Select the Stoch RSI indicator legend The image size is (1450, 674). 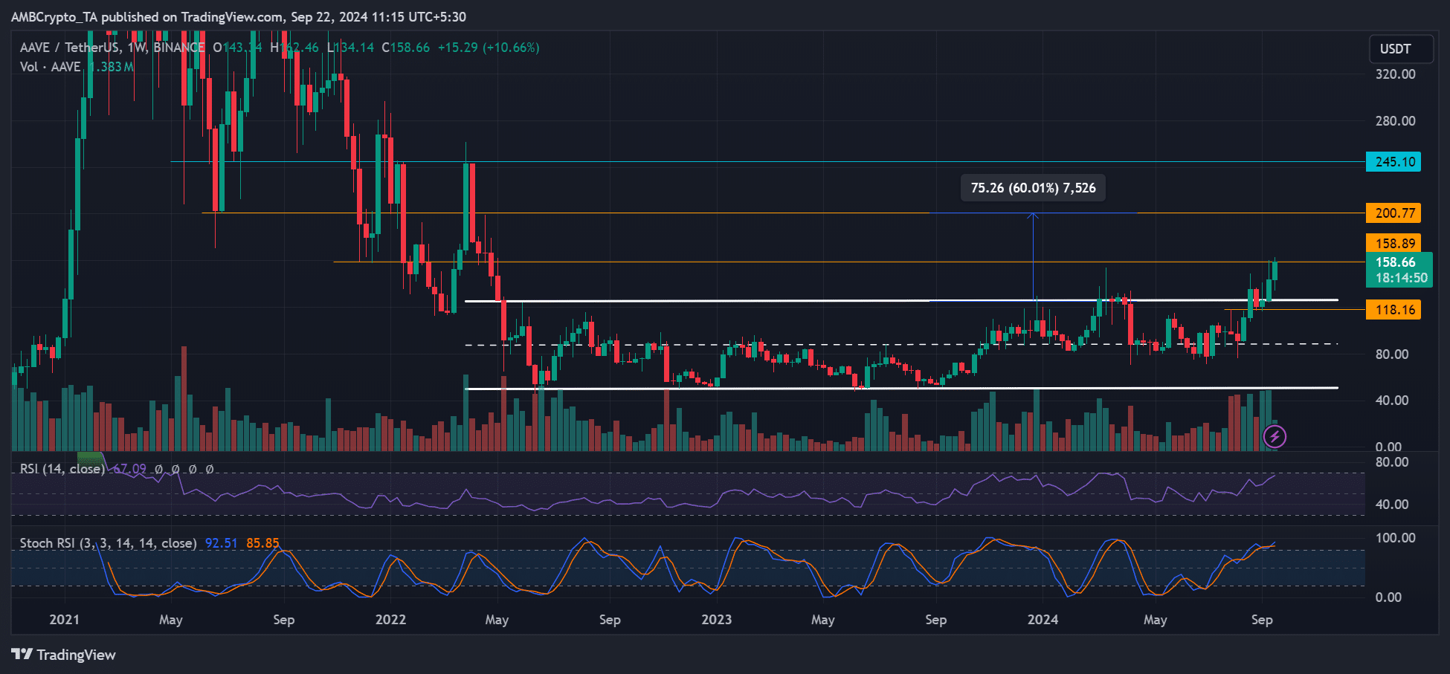108,543
